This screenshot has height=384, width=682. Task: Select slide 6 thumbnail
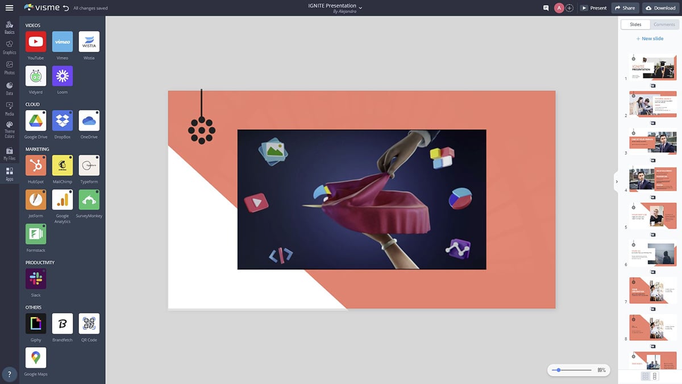(x=653, y=253)
